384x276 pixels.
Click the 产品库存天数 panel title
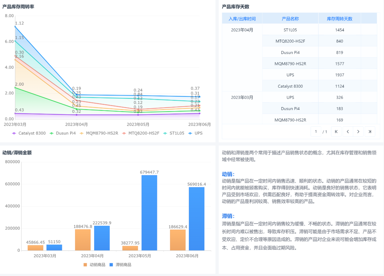coord(236,6)
